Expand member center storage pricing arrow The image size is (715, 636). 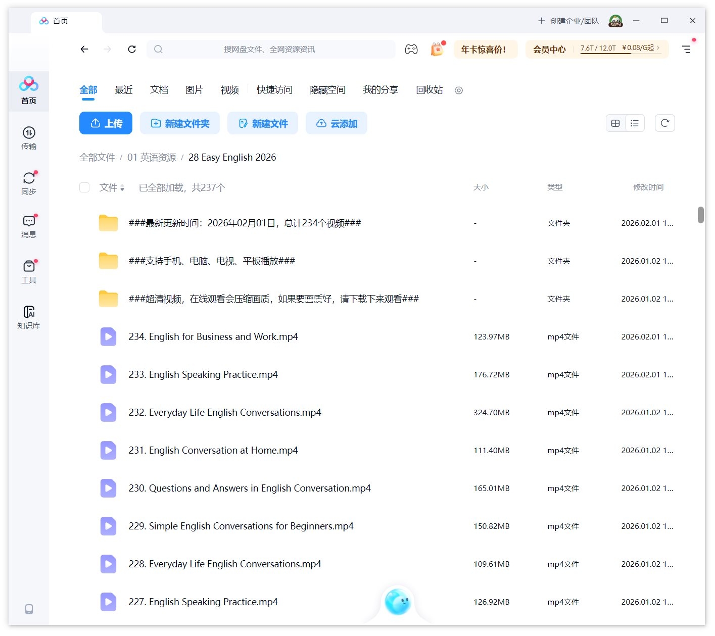pyautogui.click(x=658, y=48)
